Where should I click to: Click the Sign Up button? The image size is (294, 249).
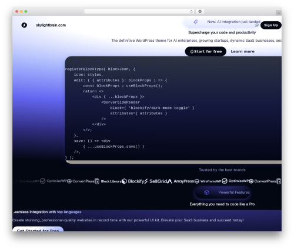[x=271, y=25]
